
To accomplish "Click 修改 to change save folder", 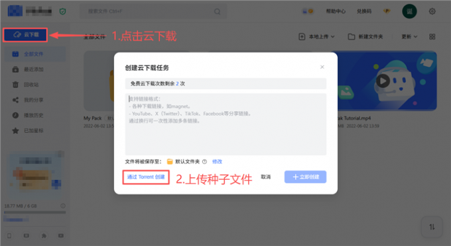I will coord(217,162).
